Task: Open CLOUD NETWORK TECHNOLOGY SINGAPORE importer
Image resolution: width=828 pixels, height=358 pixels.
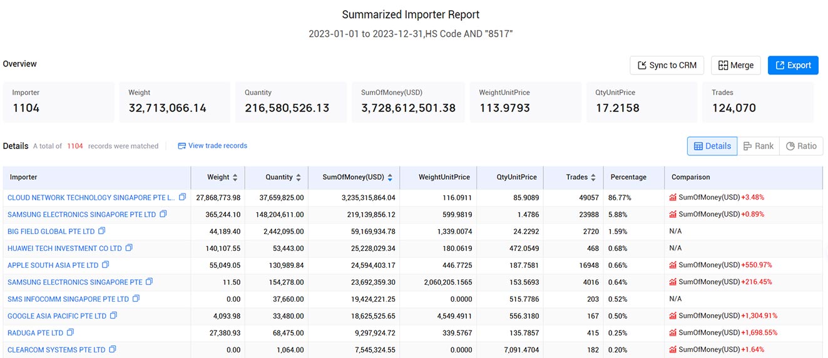Action: click(91, 197)
